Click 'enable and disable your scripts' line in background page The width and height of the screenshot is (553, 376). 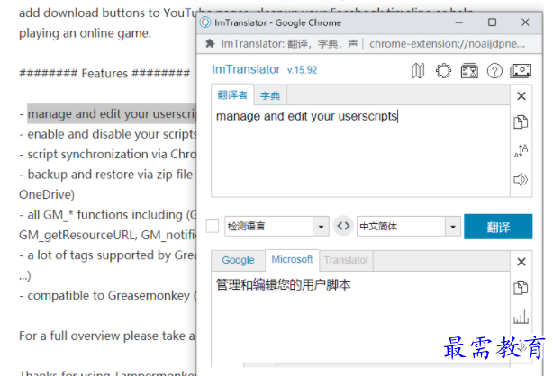pos(112,134)
